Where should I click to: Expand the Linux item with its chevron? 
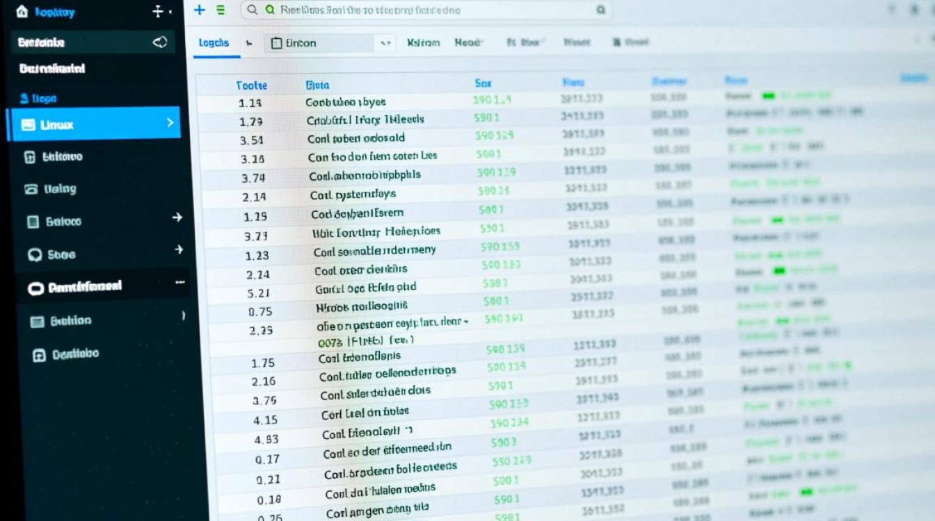(170, 123)
